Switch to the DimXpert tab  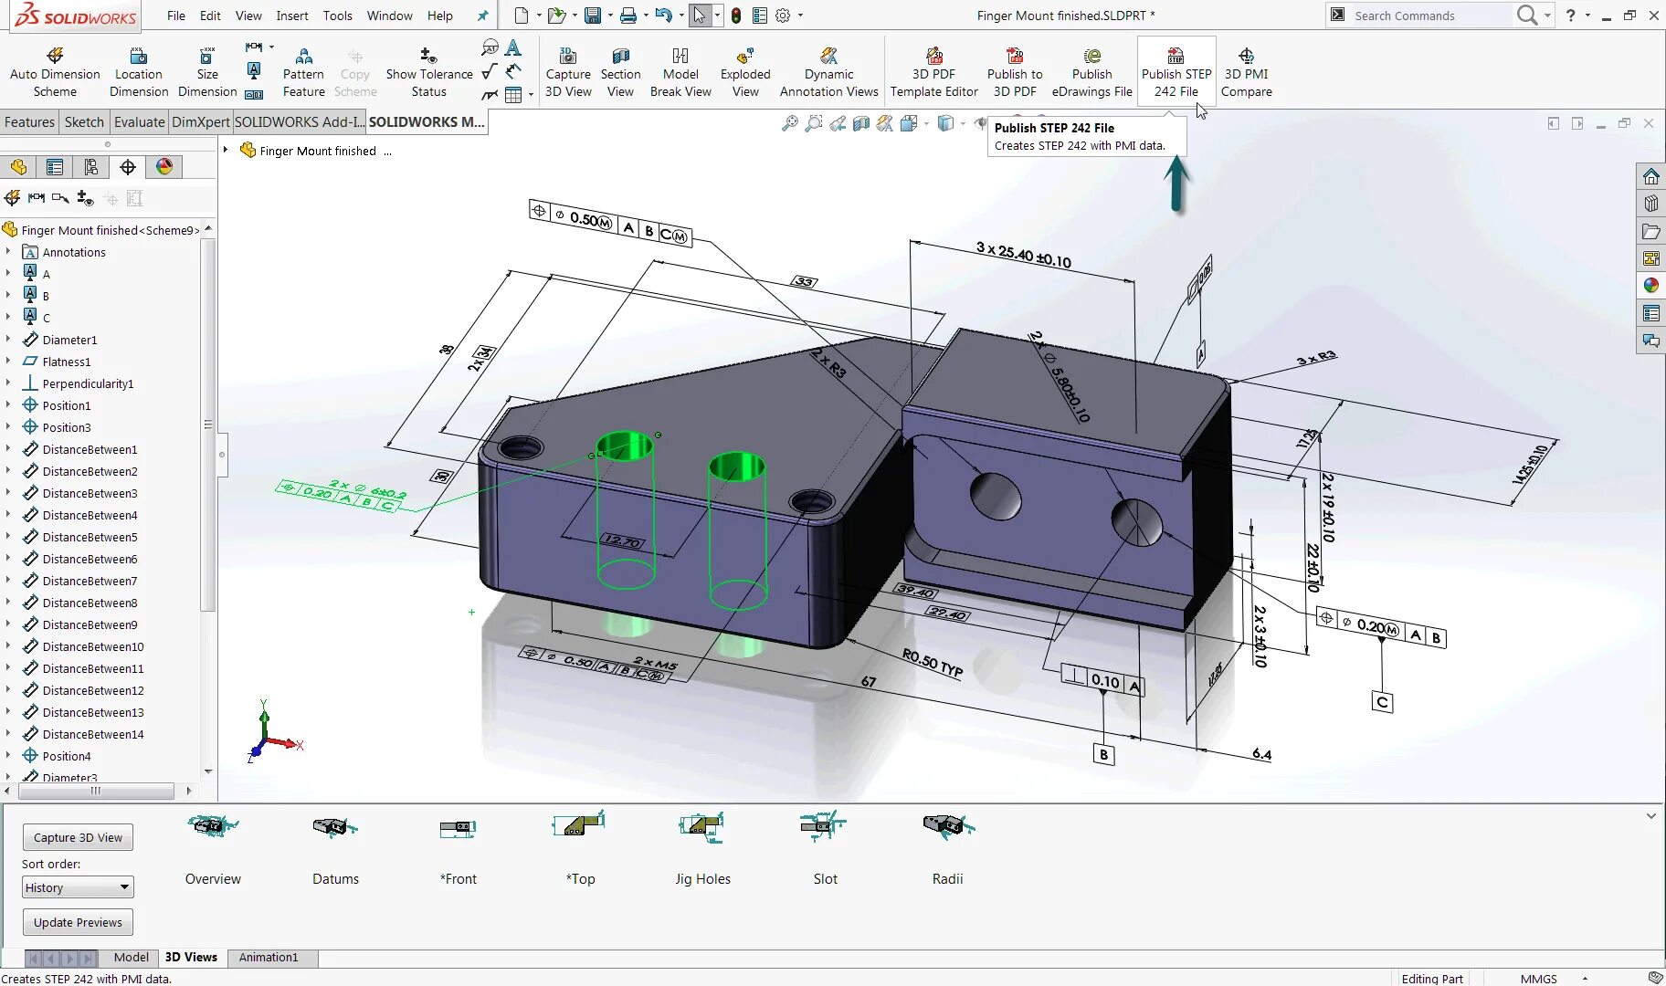coord(200,121)
